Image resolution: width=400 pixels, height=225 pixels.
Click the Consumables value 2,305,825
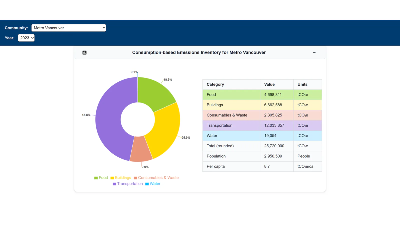pos(277,115)
